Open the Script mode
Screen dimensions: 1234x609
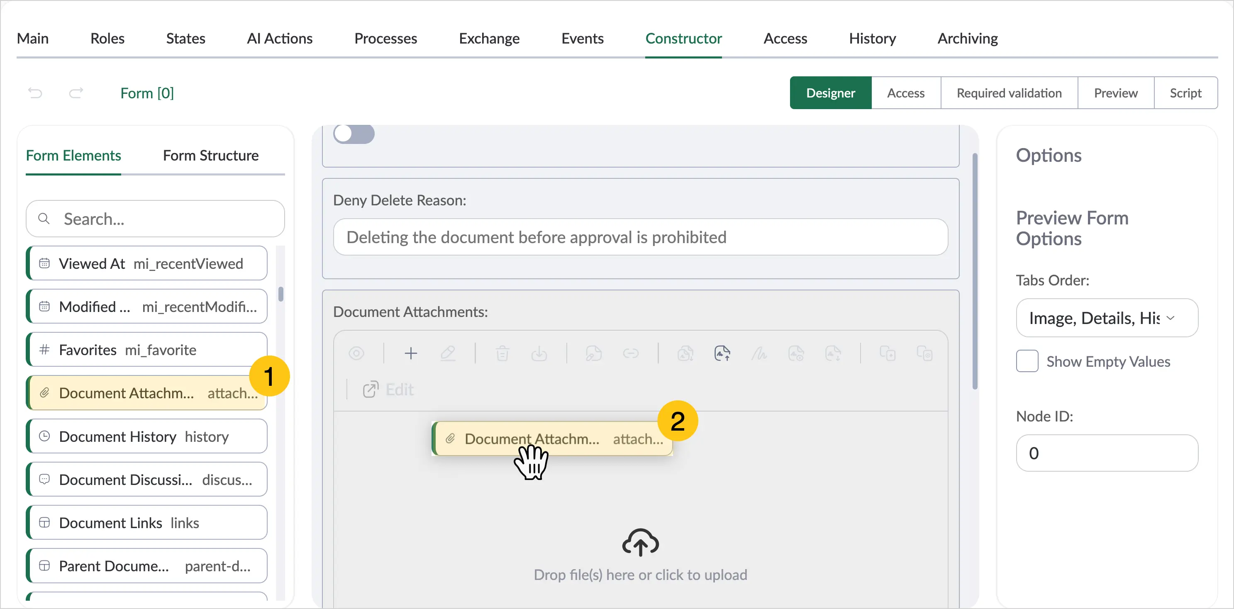[x=1185, y=93]
